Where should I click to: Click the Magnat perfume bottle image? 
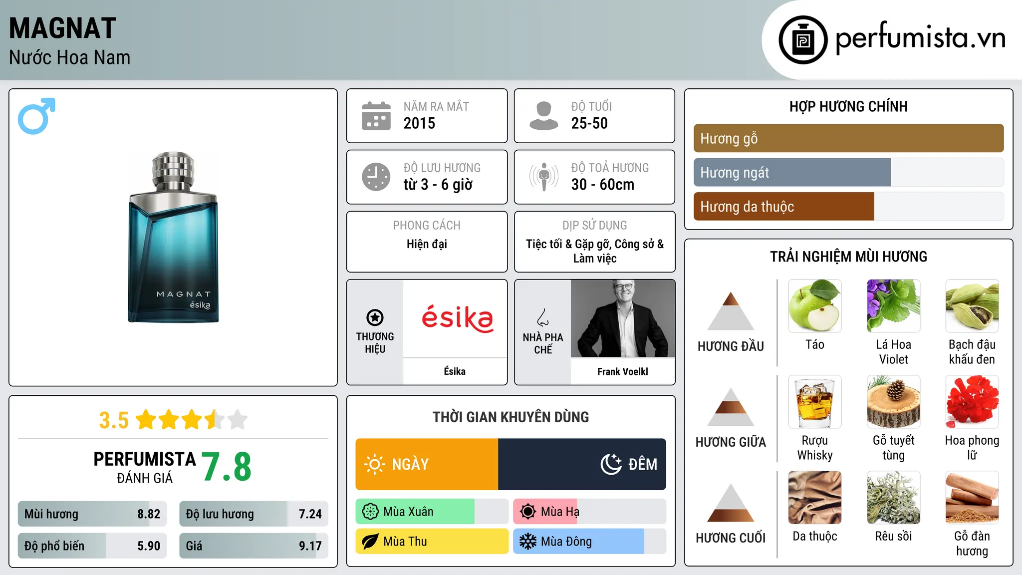point(173,237)
